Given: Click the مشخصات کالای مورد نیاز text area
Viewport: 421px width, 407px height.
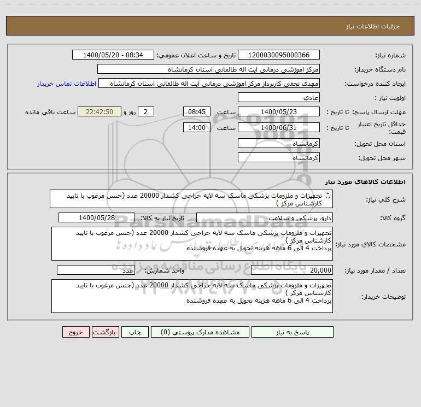Looking at the screenshot, I should coord(192,244).
